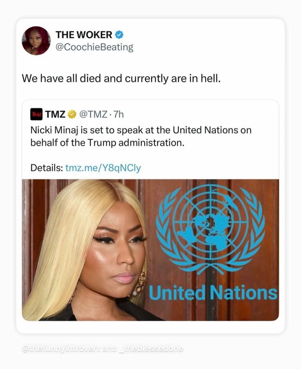Open the @TMZ handle in quoted tweet

93,114
